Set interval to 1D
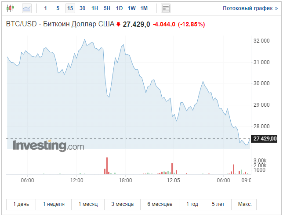The width and height of the screenshot is (283, 216). click(120, 8)
